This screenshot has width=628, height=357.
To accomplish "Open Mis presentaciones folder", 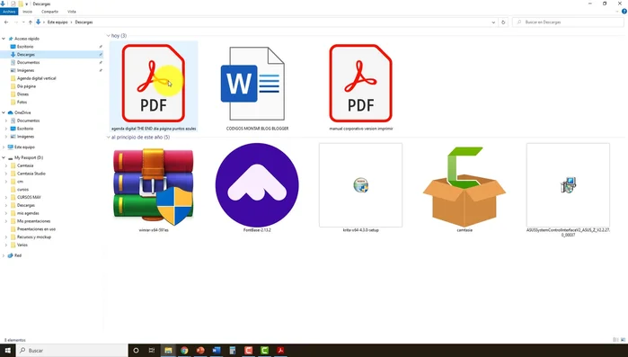I will pyautogui.click(x=33, y=221).
